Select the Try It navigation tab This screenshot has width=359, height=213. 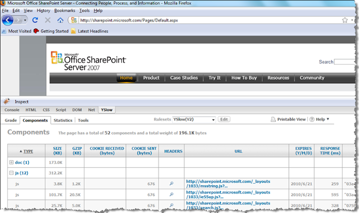[215, 78]
